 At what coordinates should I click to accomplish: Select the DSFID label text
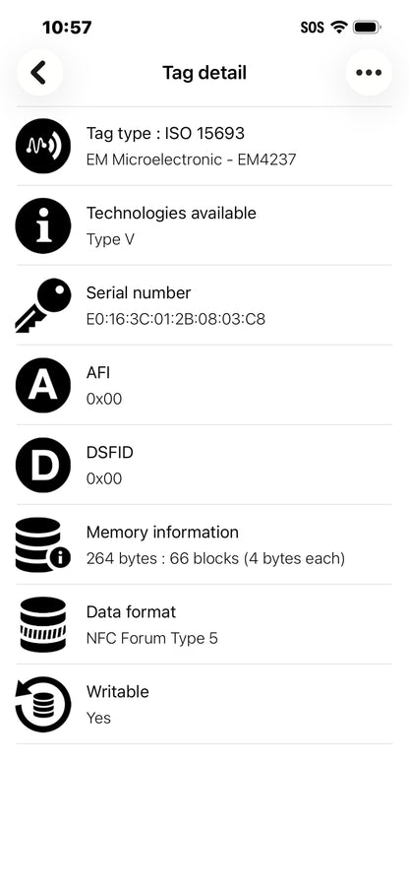tap(110, 452)
